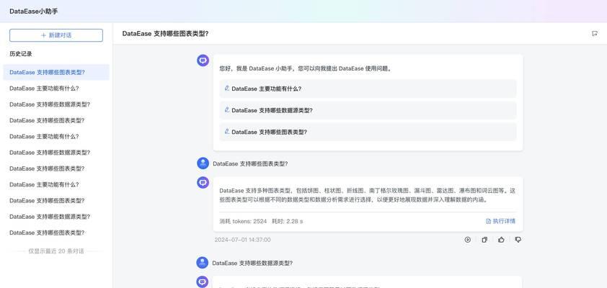Image resolution: width=607 pixels, height=288 pixels.
Task: Click timestamp 2024-07-01 14:37:00
Action: pos(243,240)
